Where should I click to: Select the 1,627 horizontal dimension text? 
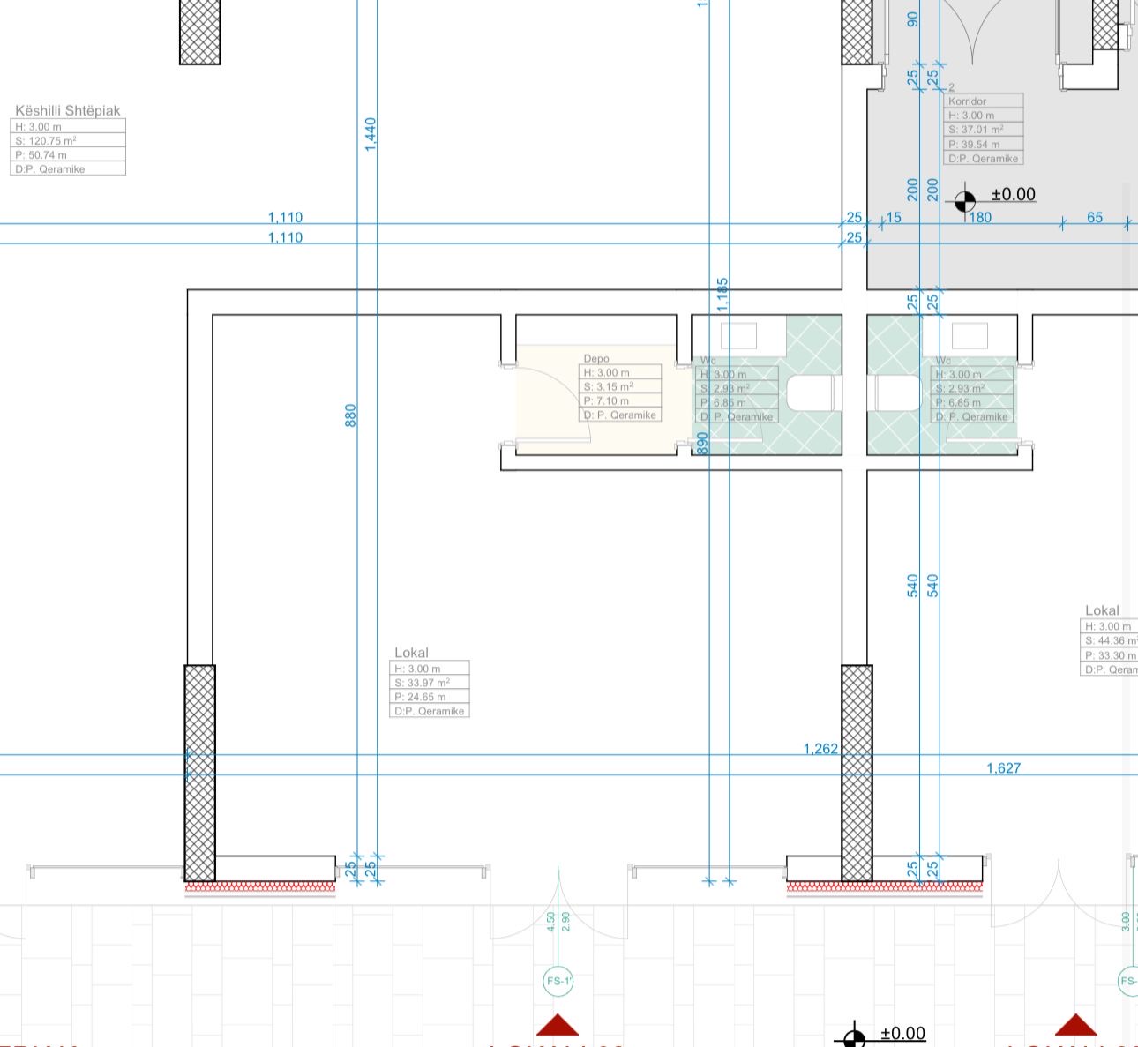click(x=1003, y=768)
